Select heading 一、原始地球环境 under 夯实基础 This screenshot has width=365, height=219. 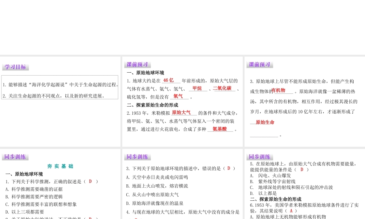(x=24, y=174)
